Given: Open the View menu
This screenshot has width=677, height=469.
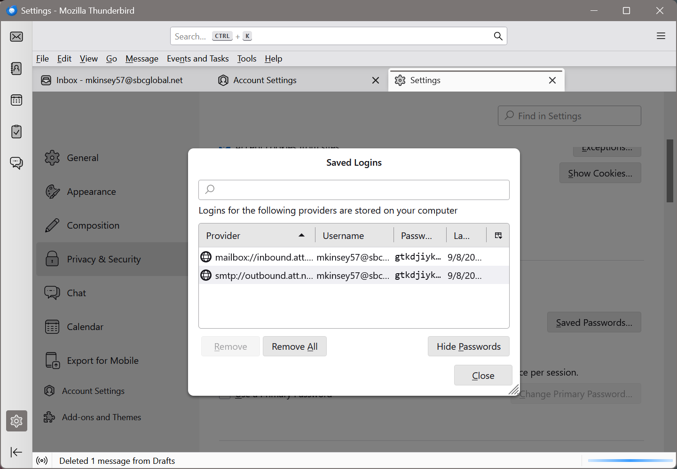Looking at the screenshot, I should point(89,59).
